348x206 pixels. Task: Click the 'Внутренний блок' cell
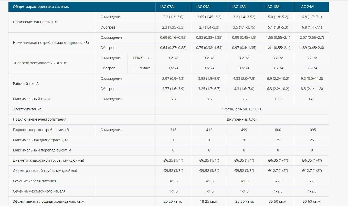coord(242,119)
